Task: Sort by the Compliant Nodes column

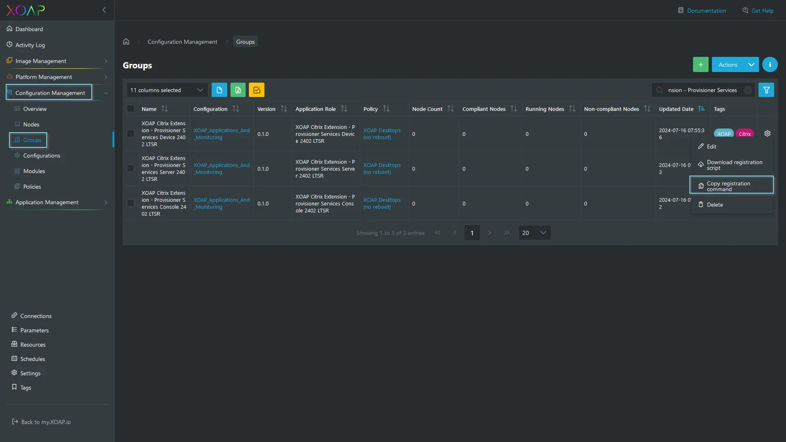Action: (514, 109)
